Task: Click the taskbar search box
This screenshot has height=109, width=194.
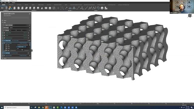Action: [17, 107]
